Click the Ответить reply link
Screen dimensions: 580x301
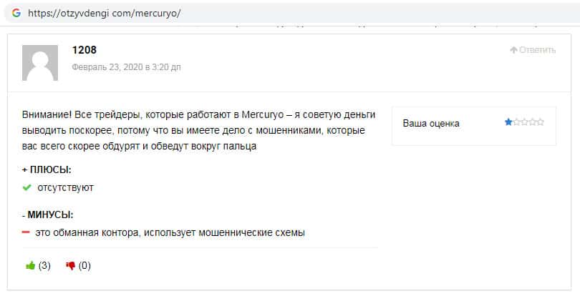tap(537, 50)
